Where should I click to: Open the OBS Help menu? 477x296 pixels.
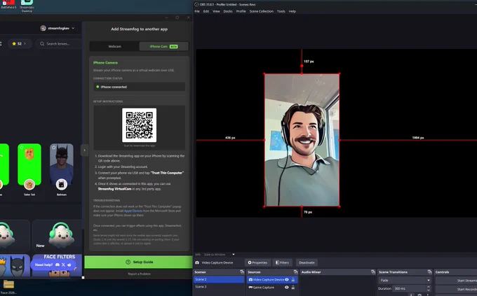(x=292, y=11)
